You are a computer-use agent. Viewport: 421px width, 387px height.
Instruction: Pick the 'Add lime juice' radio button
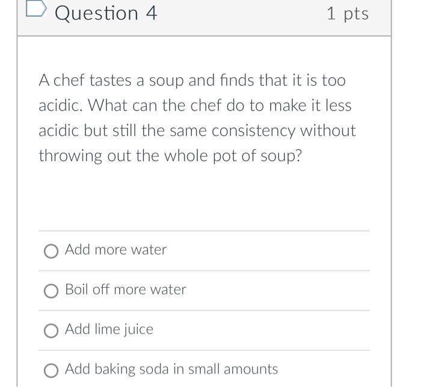click(51, 331)
